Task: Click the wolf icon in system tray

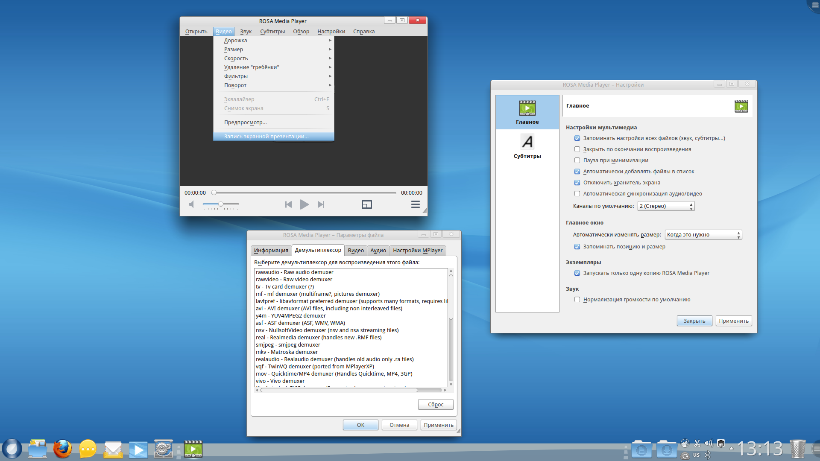Action: pyautogui.click(x=685, y=443)
